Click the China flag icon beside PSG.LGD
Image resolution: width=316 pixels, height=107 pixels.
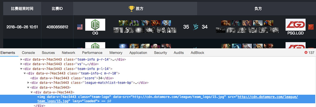pyautogui.click(x=311, y=27)
